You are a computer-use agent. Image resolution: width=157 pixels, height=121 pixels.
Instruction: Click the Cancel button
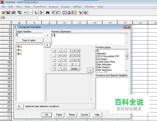[84, 115]
